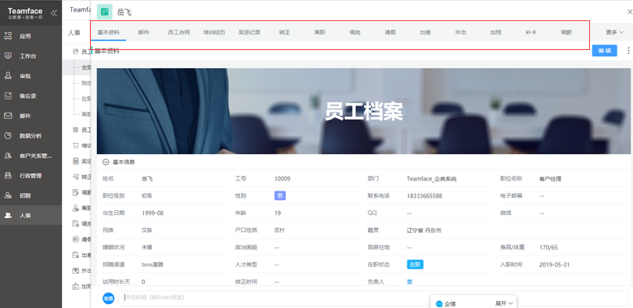
Task: Open the 培训经历 tab
Action: (214, 32)
